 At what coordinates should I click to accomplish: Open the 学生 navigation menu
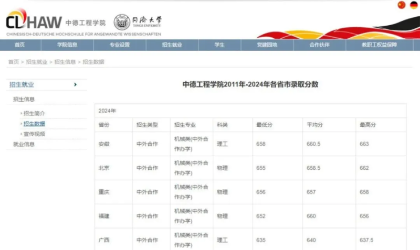click(x=219, y=45)
